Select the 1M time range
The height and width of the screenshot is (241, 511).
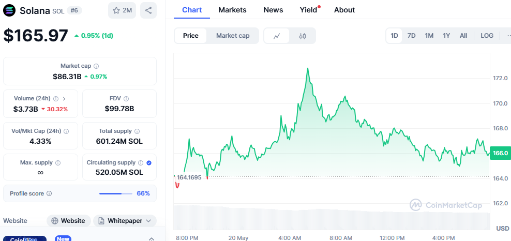tap(429, 36)
